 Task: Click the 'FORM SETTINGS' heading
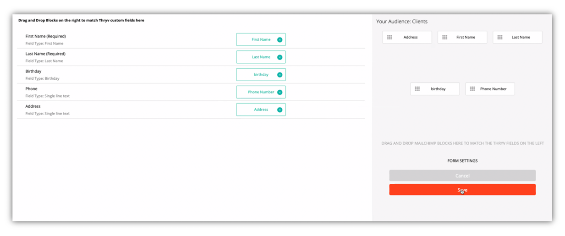(462, 161)
